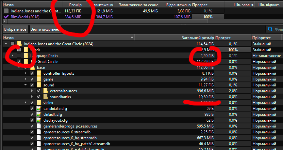This screenshot has width=283, height=150.
Task: Click the default.cfg file icon
Action: 39,114
